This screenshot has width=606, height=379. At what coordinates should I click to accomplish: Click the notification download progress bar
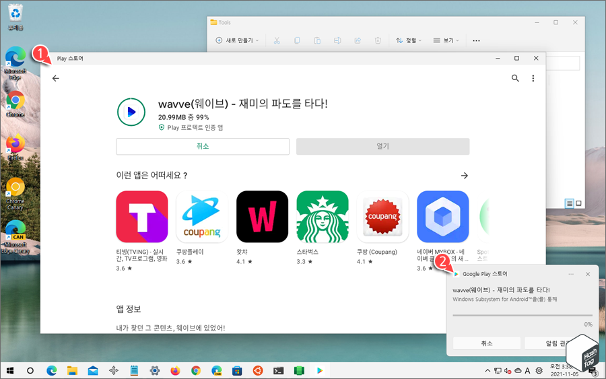pos(523,315)
